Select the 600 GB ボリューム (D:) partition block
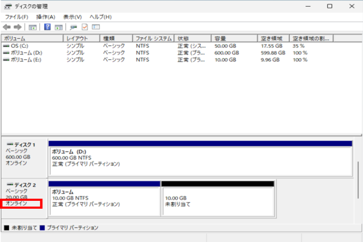363x242 pixels. point(200,160)
